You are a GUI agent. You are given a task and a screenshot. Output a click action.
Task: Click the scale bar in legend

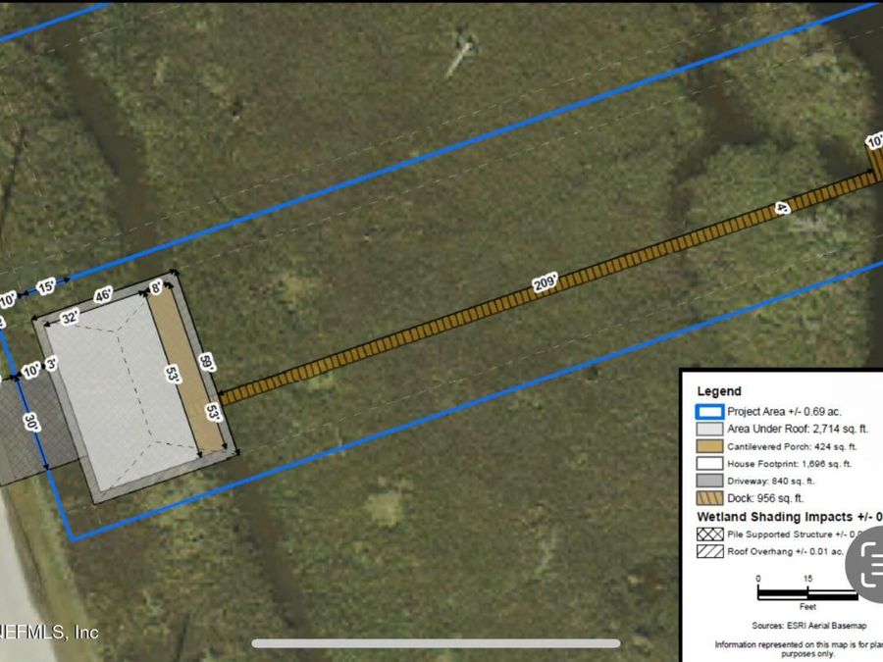pos(807,593)
